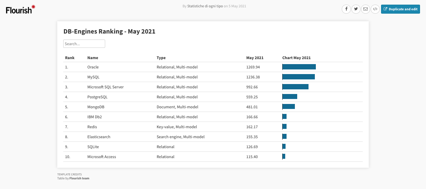
Task: Click score value 1269.94
Action: tap(253, 67)
